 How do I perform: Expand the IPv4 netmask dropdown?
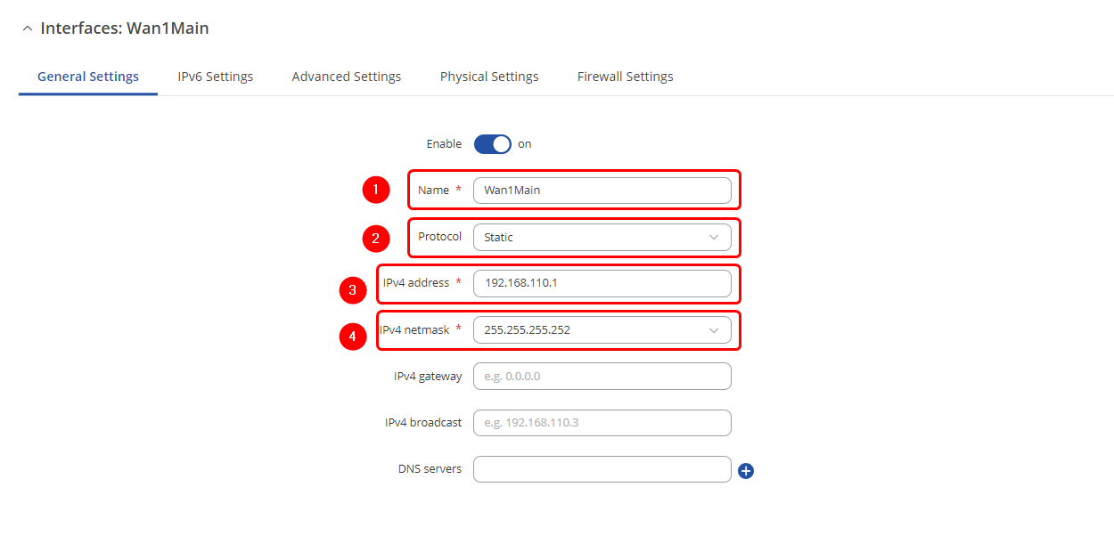(x=602, y=330)
